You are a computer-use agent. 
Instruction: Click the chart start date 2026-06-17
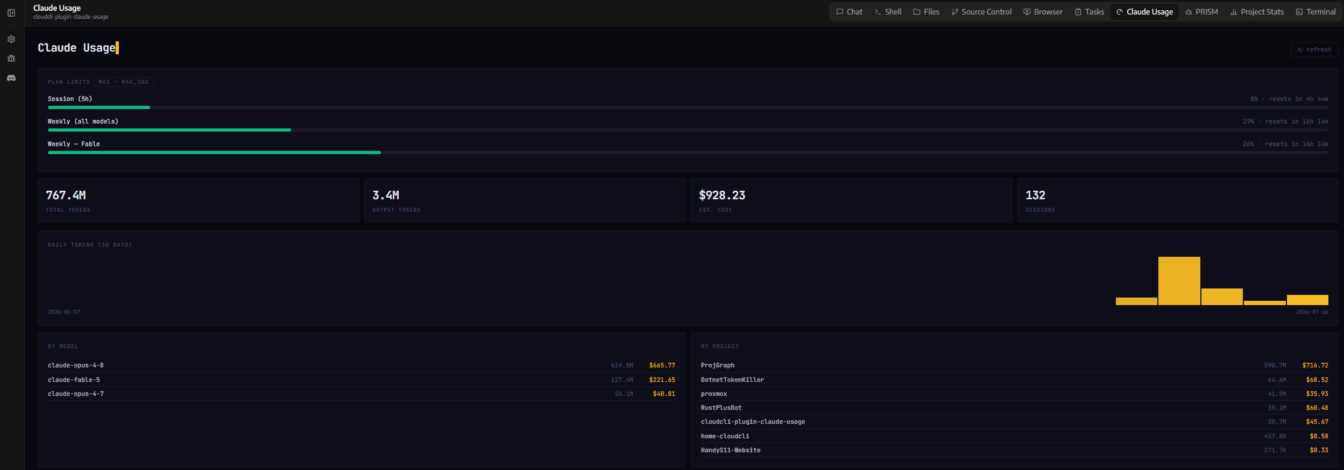(x=63, y=312)
